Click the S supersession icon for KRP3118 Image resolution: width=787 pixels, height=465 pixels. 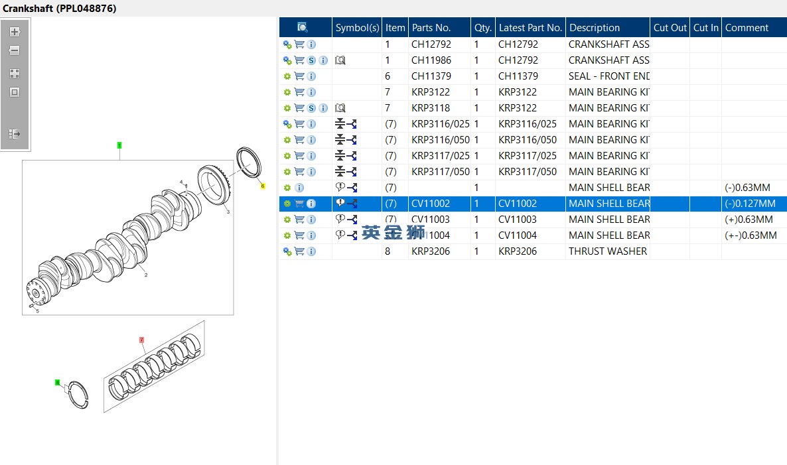(311, 108)
